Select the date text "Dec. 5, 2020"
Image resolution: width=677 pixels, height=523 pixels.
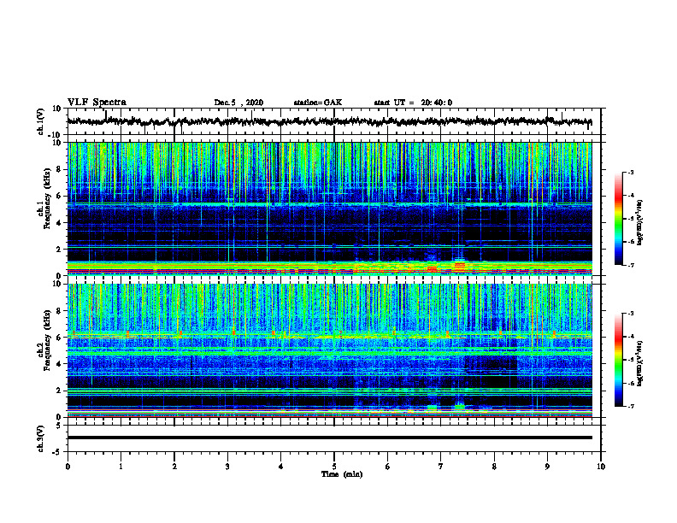(238, 103)
